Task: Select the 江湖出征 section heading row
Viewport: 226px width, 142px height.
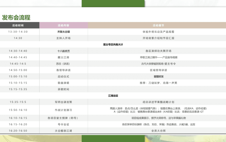Action: (113, 95)
